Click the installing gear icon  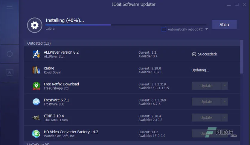point(35,25)
